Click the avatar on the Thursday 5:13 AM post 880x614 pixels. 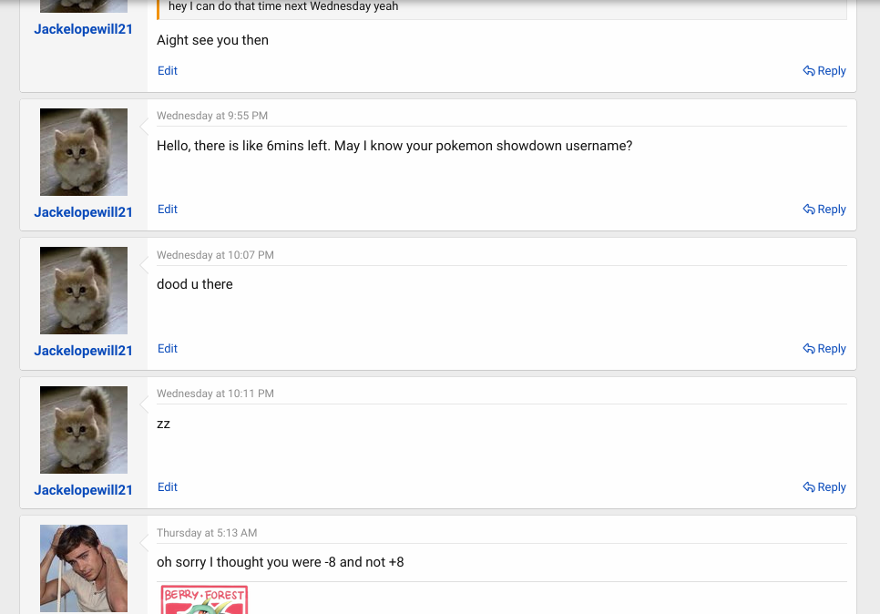coord(83,566)
